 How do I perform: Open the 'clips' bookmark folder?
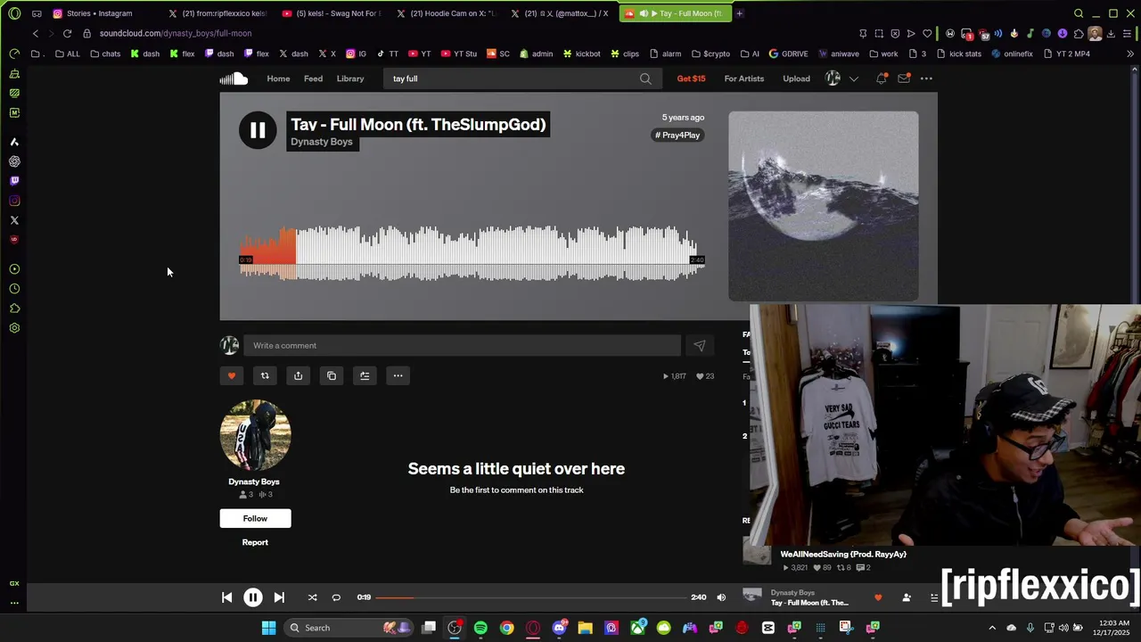[625, 53]
